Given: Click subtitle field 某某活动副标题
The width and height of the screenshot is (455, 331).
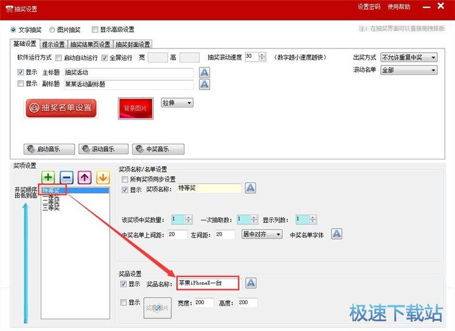Looking at the screenshot, I should (129, 85).
